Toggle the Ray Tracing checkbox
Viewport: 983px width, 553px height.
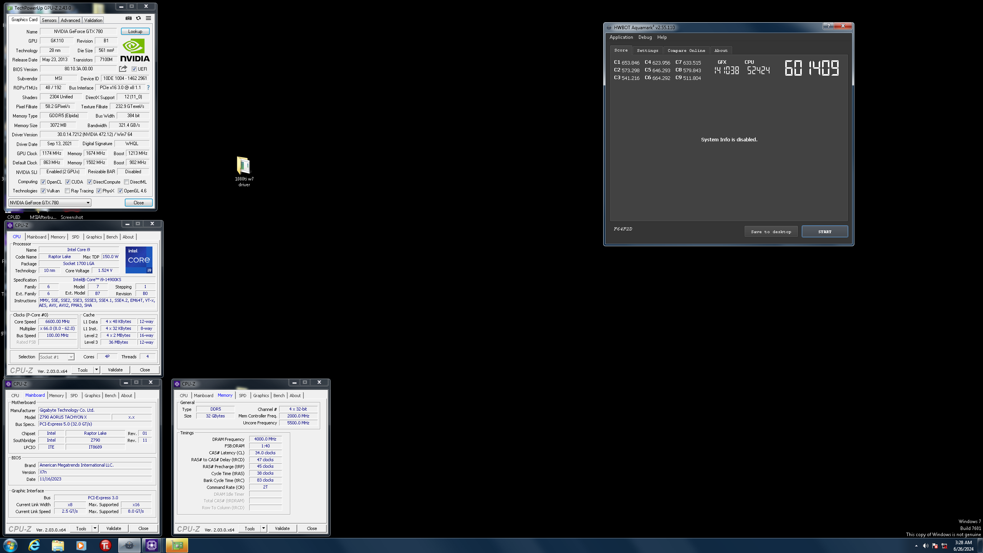coord(68,191)
